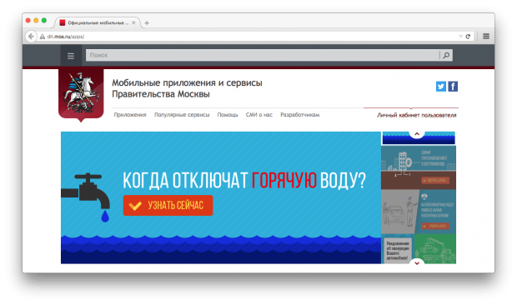Screen dimensions: 517x305
Task: Open the Приложения menu item
Action: point(130,115)
